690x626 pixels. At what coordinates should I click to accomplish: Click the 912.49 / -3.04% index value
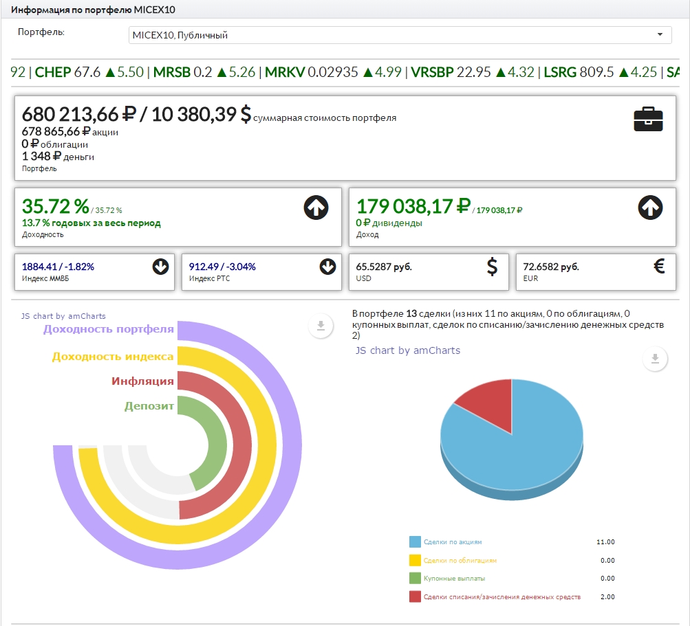coord(222,267)
